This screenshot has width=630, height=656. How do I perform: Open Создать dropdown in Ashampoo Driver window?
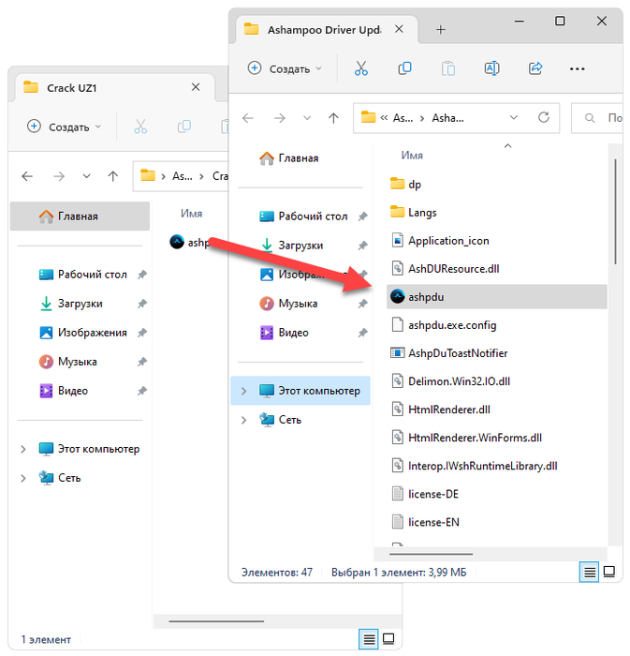point(285,68)
